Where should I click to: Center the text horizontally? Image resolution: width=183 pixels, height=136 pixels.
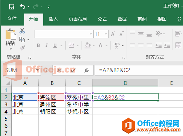pos(141,45)
